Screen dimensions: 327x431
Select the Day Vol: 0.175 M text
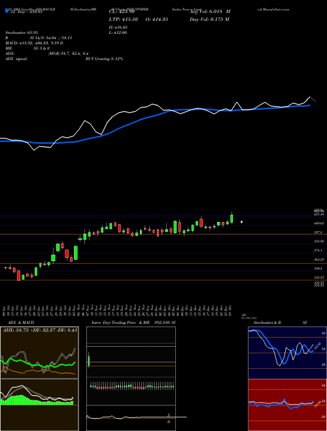point(209,20)
